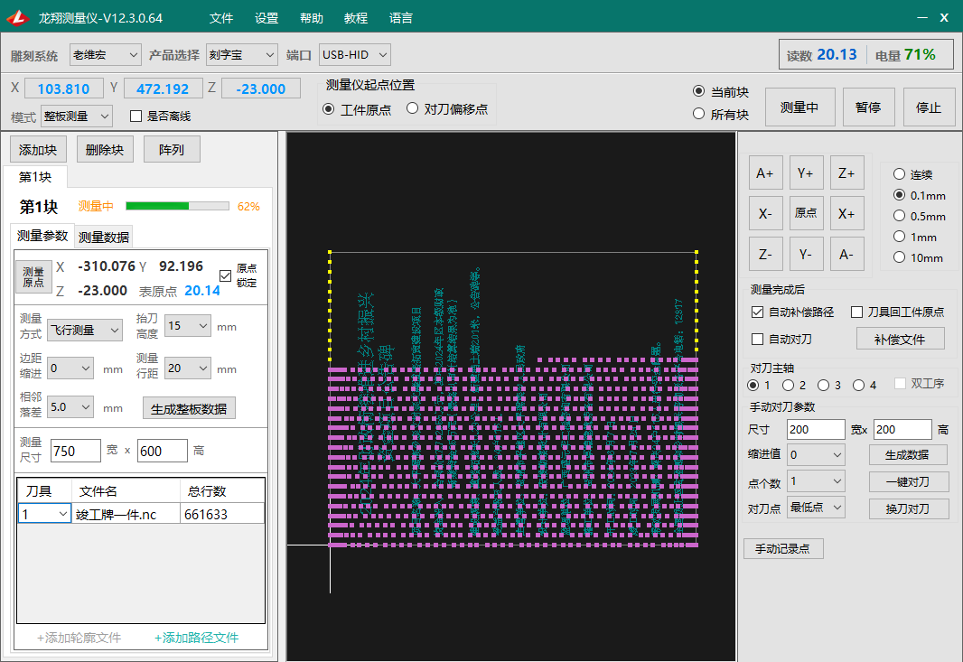Toggle the 自动对刀 checkbox
This screenshot has height=662, width=963.
(757, 339)
